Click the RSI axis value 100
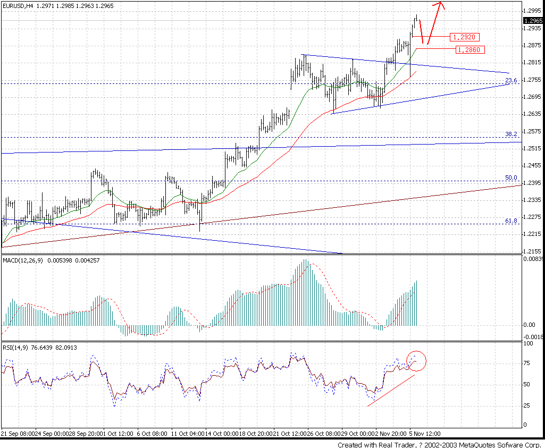Screen dimensions: 545x448 coord(528,343)
